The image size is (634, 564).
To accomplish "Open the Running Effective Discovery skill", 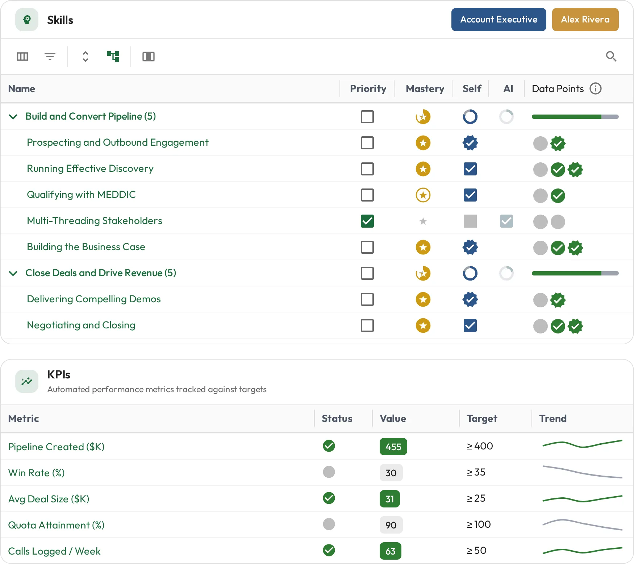I will (x=90, y=169).
